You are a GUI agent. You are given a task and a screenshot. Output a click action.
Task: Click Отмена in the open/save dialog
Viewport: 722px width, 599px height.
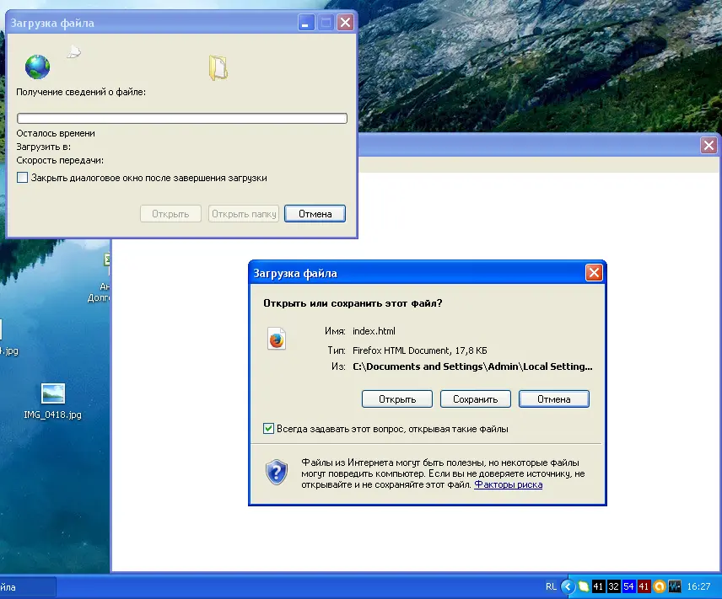(x=553, y=398)
